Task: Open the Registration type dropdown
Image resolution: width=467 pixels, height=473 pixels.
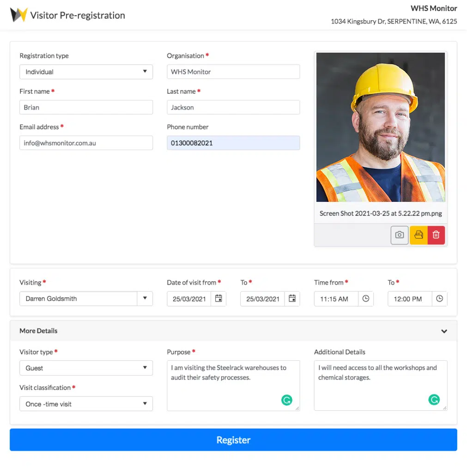Action: [86, 72]
